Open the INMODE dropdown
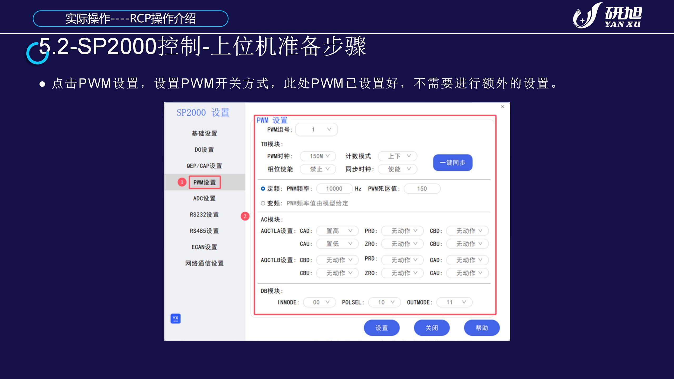 point(320,302)
